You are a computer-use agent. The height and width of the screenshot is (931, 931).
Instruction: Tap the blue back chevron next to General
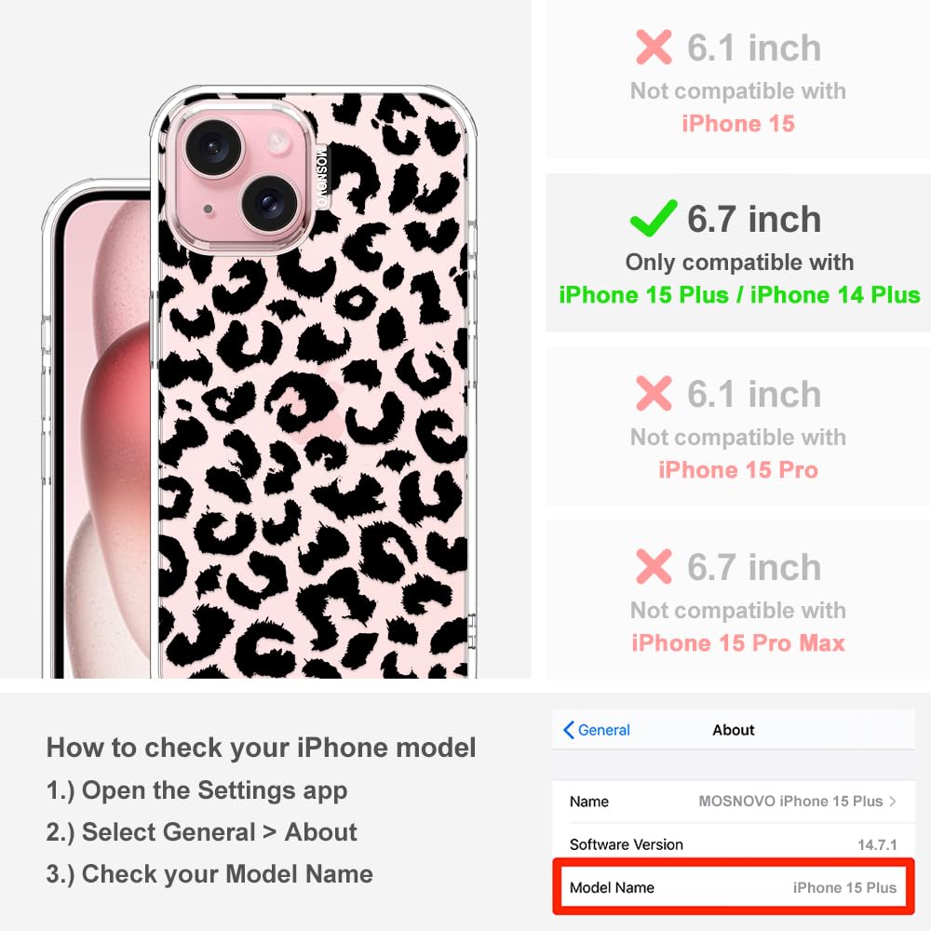[568, 730]
